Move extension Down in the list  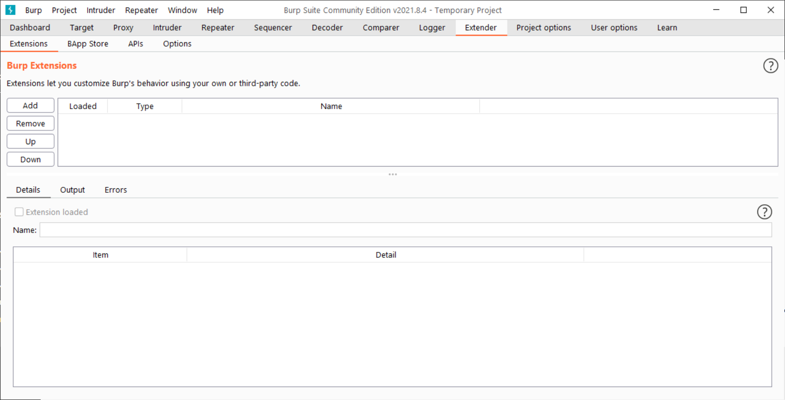coord(30,160)
